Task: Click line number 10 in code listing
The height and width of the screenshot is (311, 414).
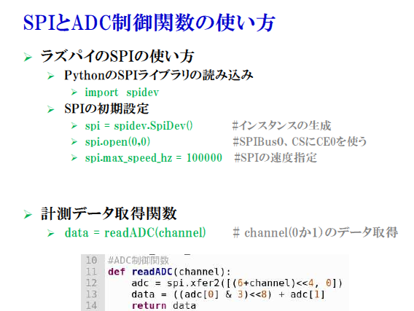Action: tap(91, 260)
